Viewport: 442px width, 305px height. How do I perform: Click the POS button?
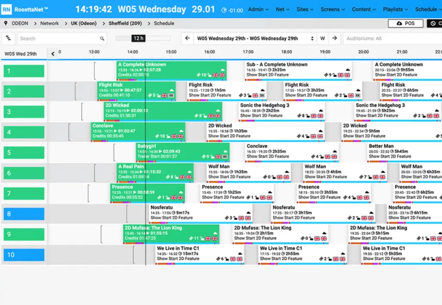tap(405, 23)
